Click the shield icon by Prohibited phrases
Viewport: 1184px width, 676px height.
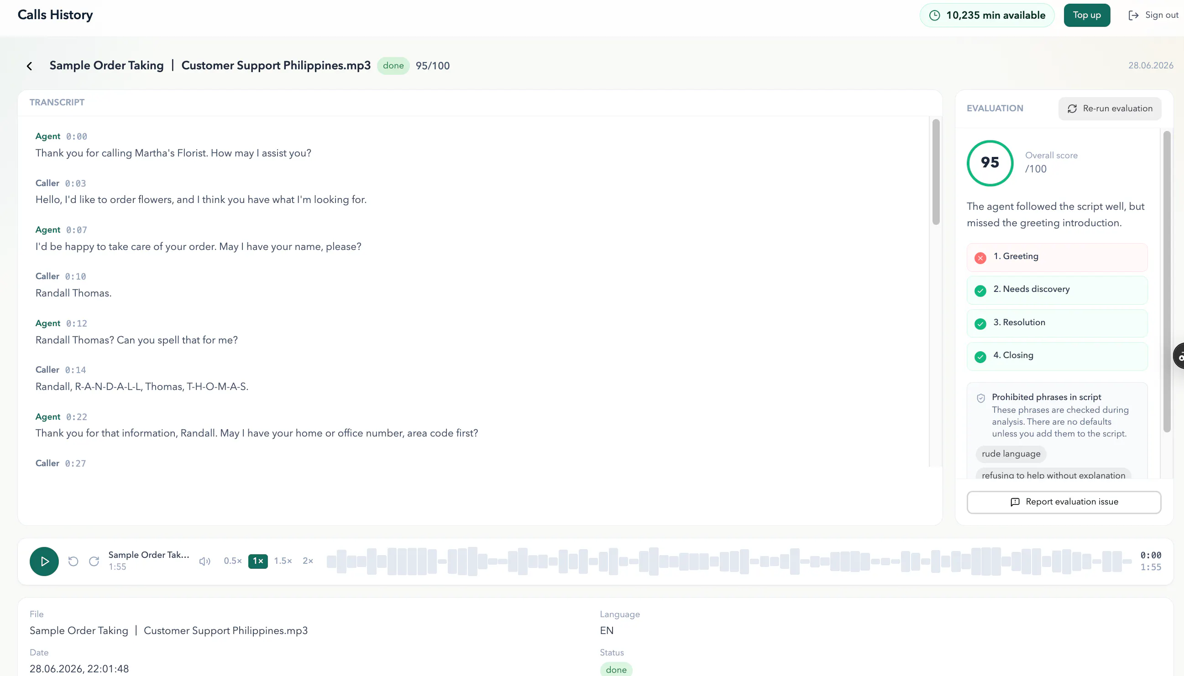(x=980, y=398)
